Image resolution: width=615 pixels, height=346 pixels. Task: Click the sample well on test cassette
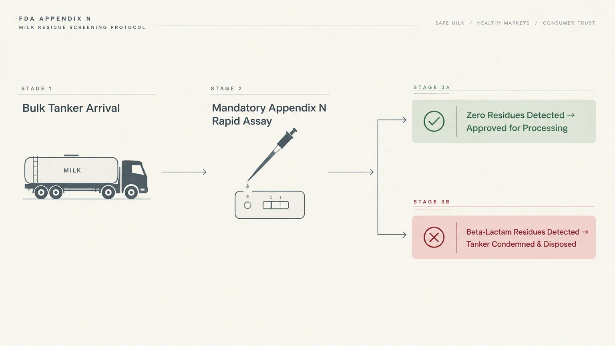247,205
